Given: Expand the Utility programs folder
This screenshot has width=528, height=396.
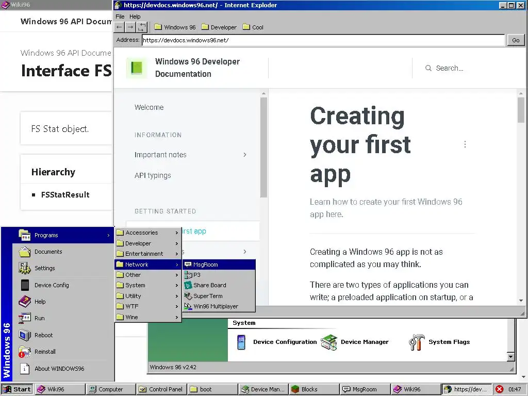Looking at the screenshot, I should pyautogui.click(x=147, y=296).
